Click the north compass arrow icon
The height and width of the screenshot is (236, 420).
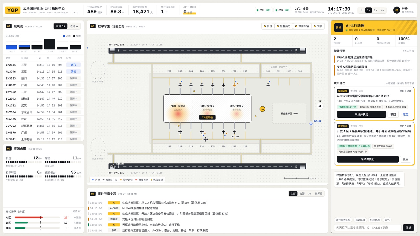click(320, 106)
